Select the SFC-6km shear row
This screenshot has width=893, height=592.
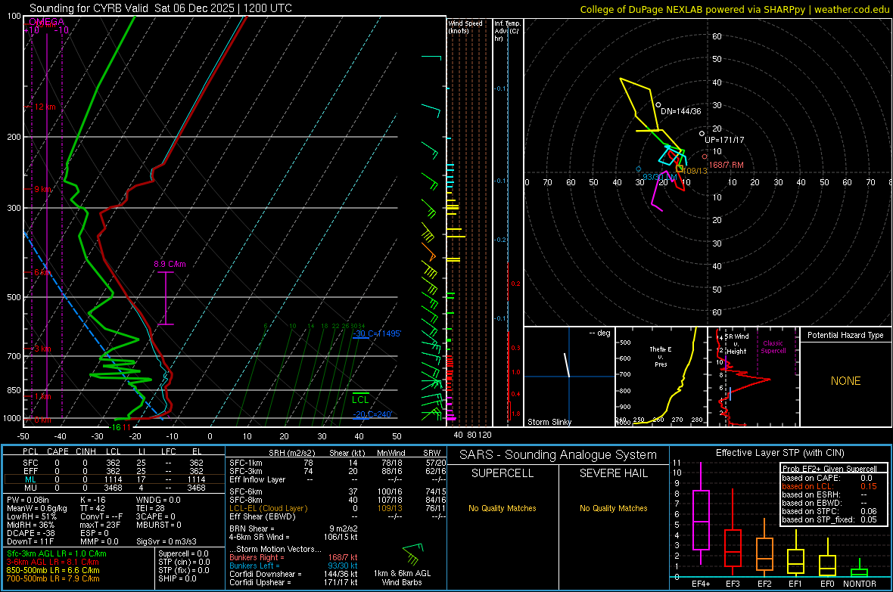[338, 491]
